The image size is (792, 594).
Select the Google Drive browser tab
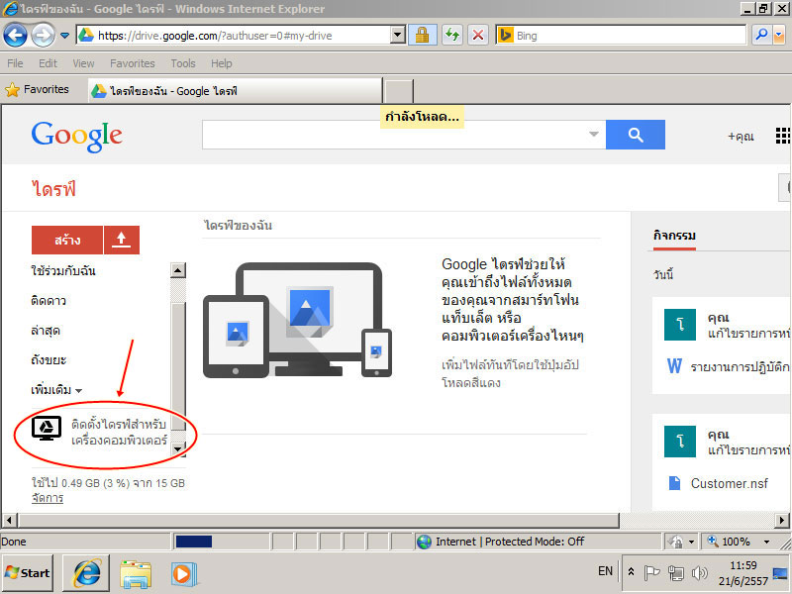[235, 91]
